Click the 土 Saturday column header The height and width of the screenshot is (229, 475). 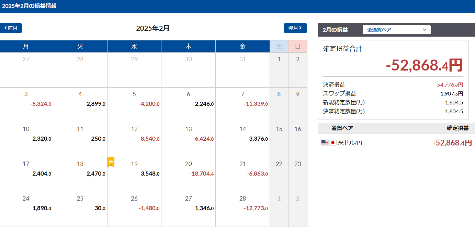[279, 47]
